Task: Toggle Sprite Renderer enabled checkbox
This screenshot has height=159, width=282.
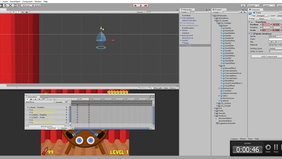Action: click(254, 34)
